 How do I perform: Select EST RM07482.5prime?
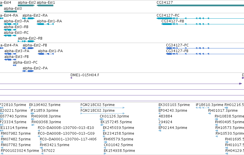[2, 142]
